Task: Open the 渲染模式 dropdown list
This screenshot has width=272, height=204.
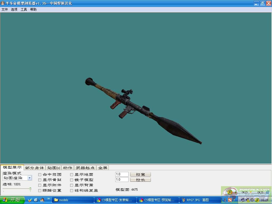Action: point(30,178)
